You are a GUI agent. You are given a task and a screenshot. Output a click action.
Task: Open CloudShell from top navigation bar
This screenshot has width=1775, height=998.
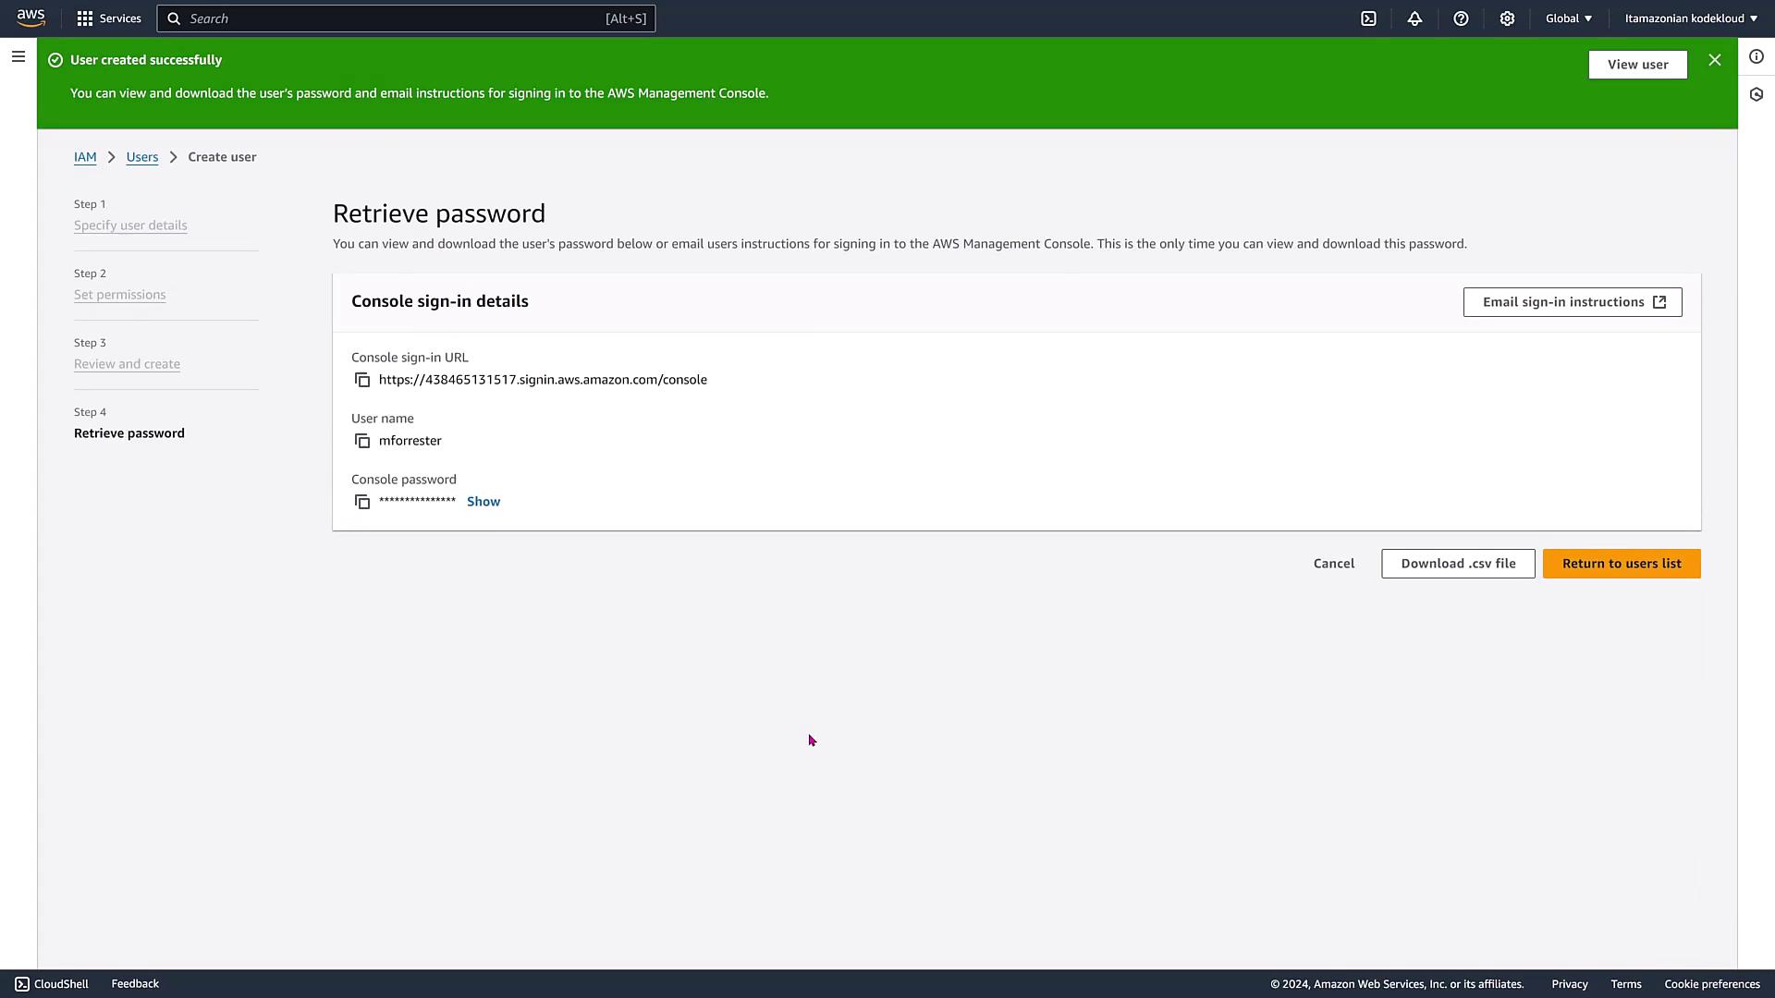pos(1368,18)
